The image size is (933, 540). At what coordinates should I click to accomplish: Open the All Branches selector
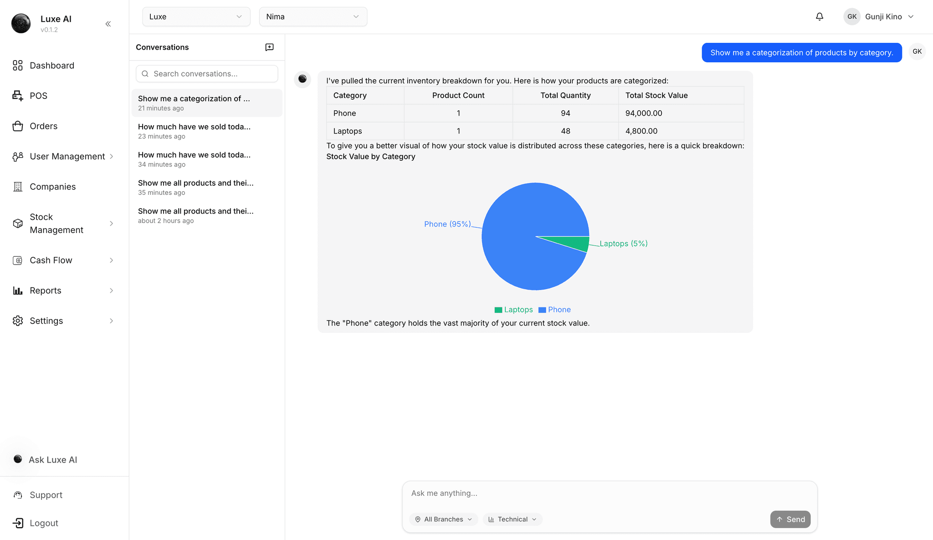[444, 520]
